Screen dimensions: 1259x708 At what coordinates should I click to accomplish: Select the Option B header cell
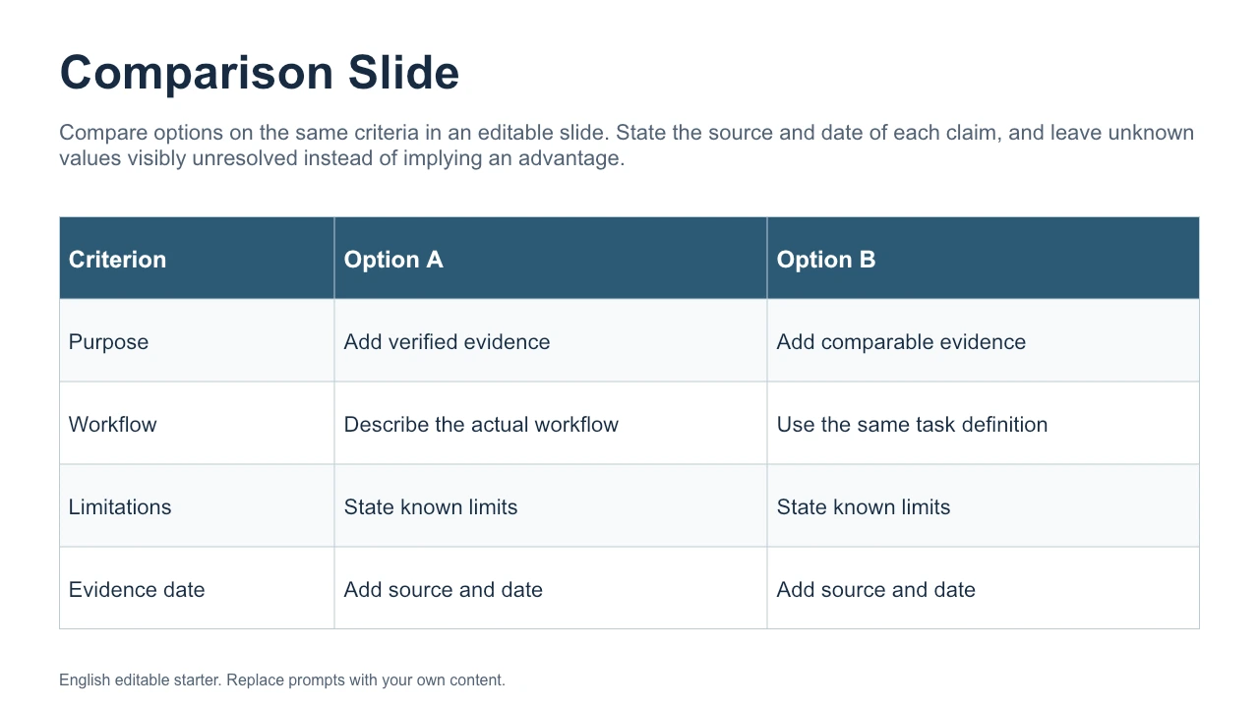tap(984, 259)
